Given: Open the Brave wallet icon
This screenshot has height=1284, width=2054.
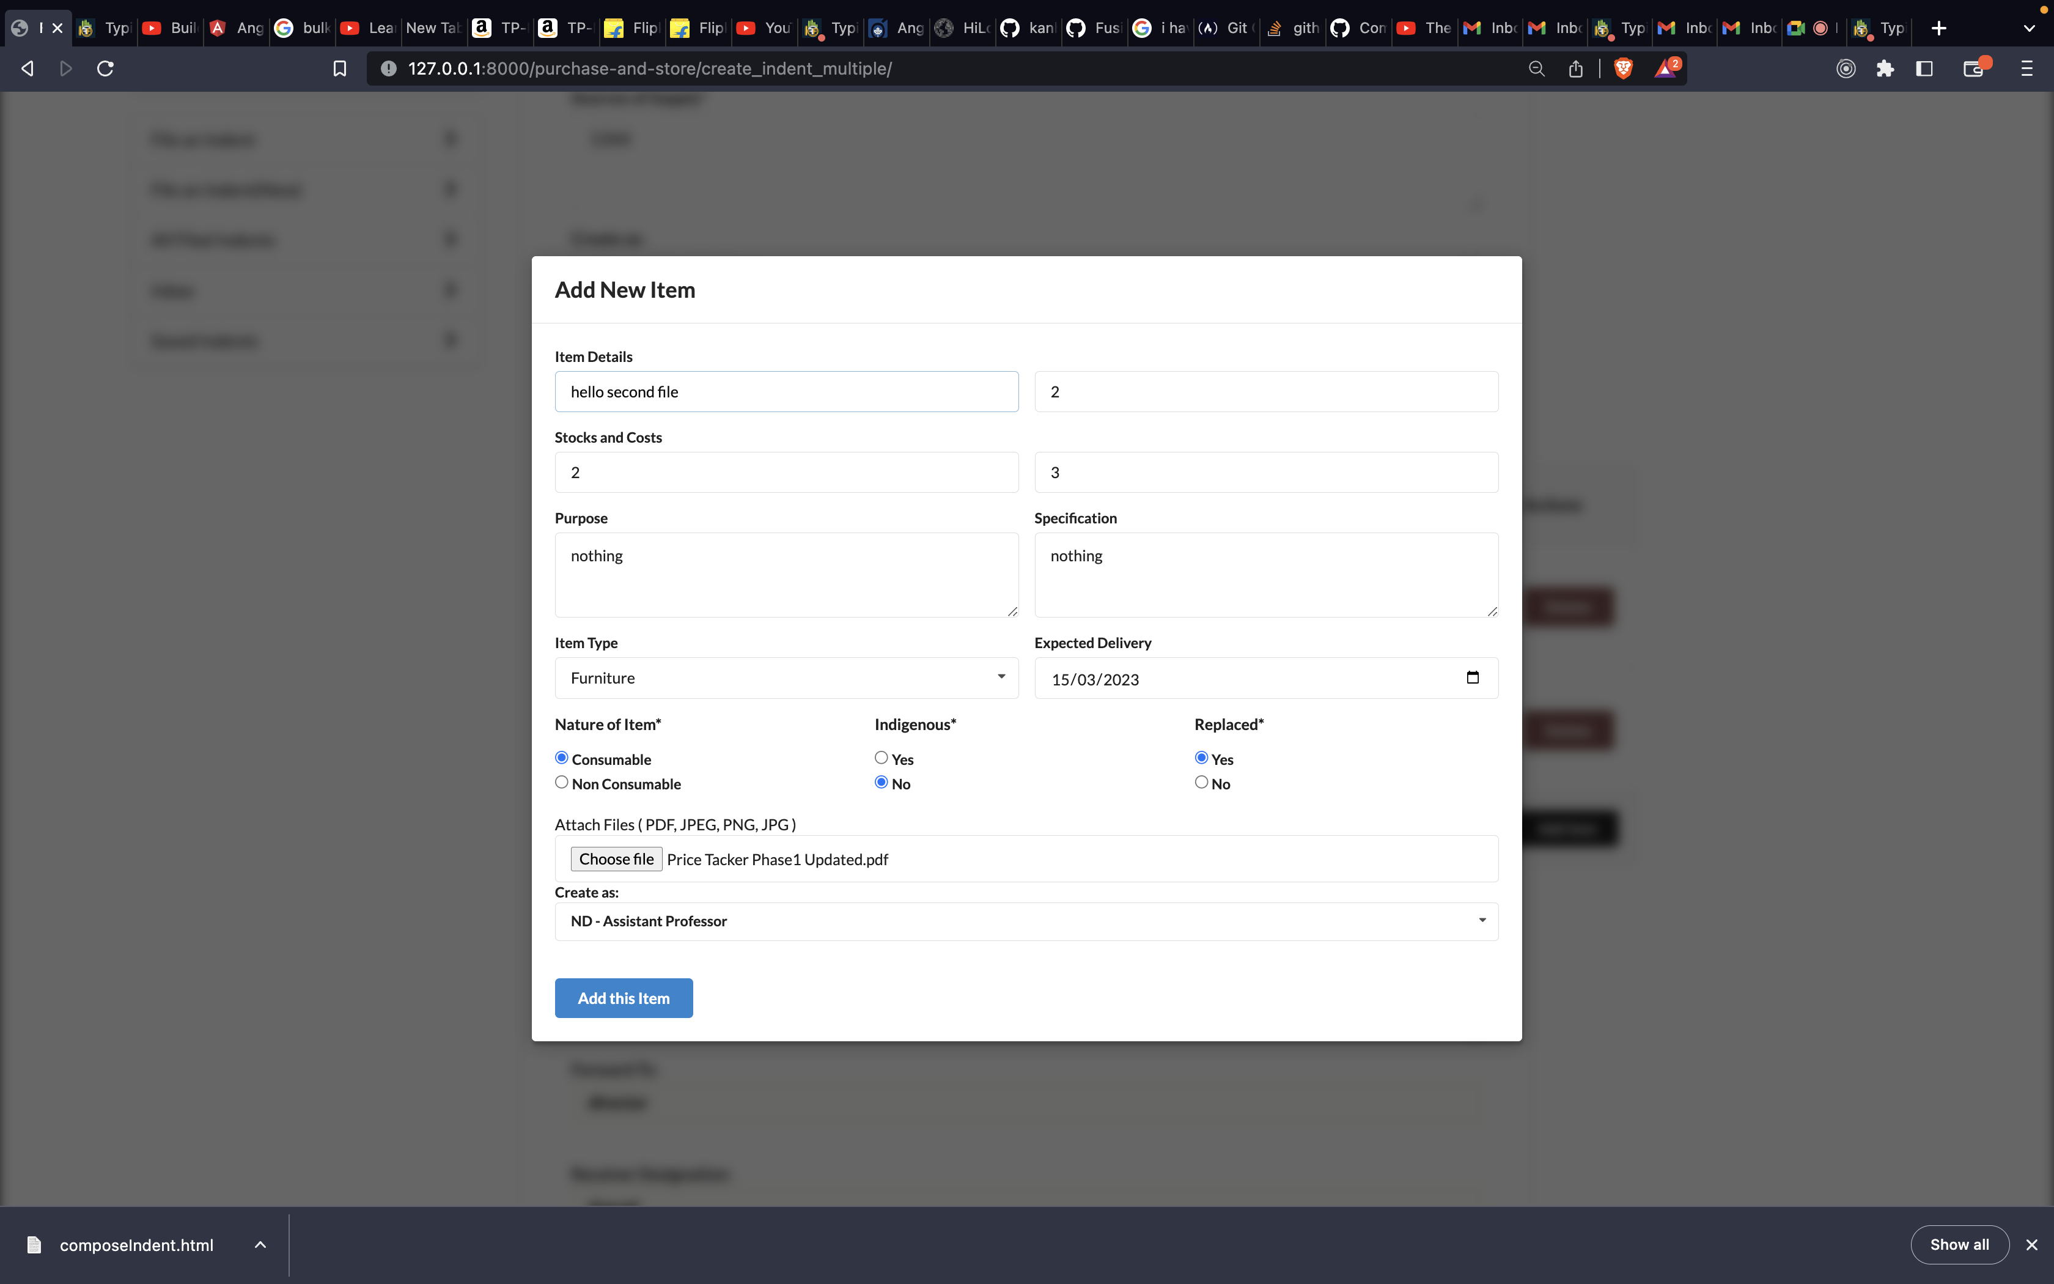Looking at the screenshot, I should (1974, 68).
